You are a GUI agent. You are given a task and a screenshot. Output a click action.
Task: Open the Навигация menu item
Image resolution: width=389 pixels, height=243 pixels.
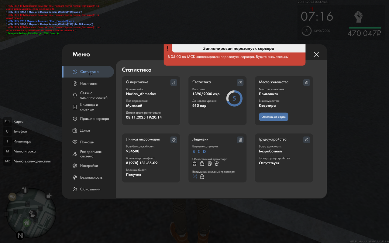pos(88,84)
